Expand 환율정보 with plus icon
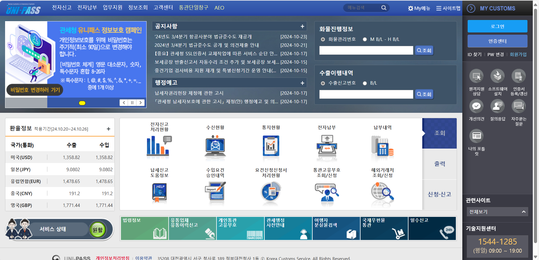 [109, 129]
